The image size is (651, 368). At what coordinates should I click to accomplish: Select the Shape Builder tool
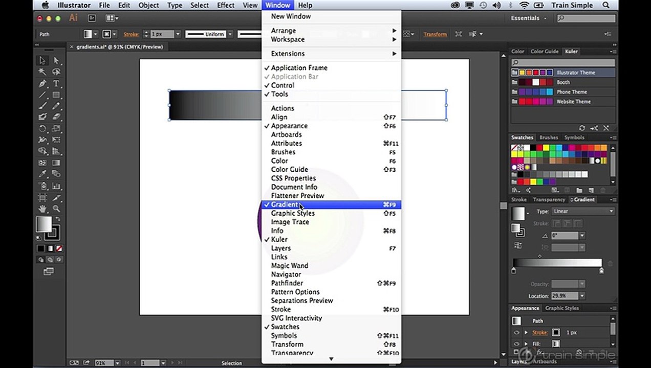coord(43,151)
